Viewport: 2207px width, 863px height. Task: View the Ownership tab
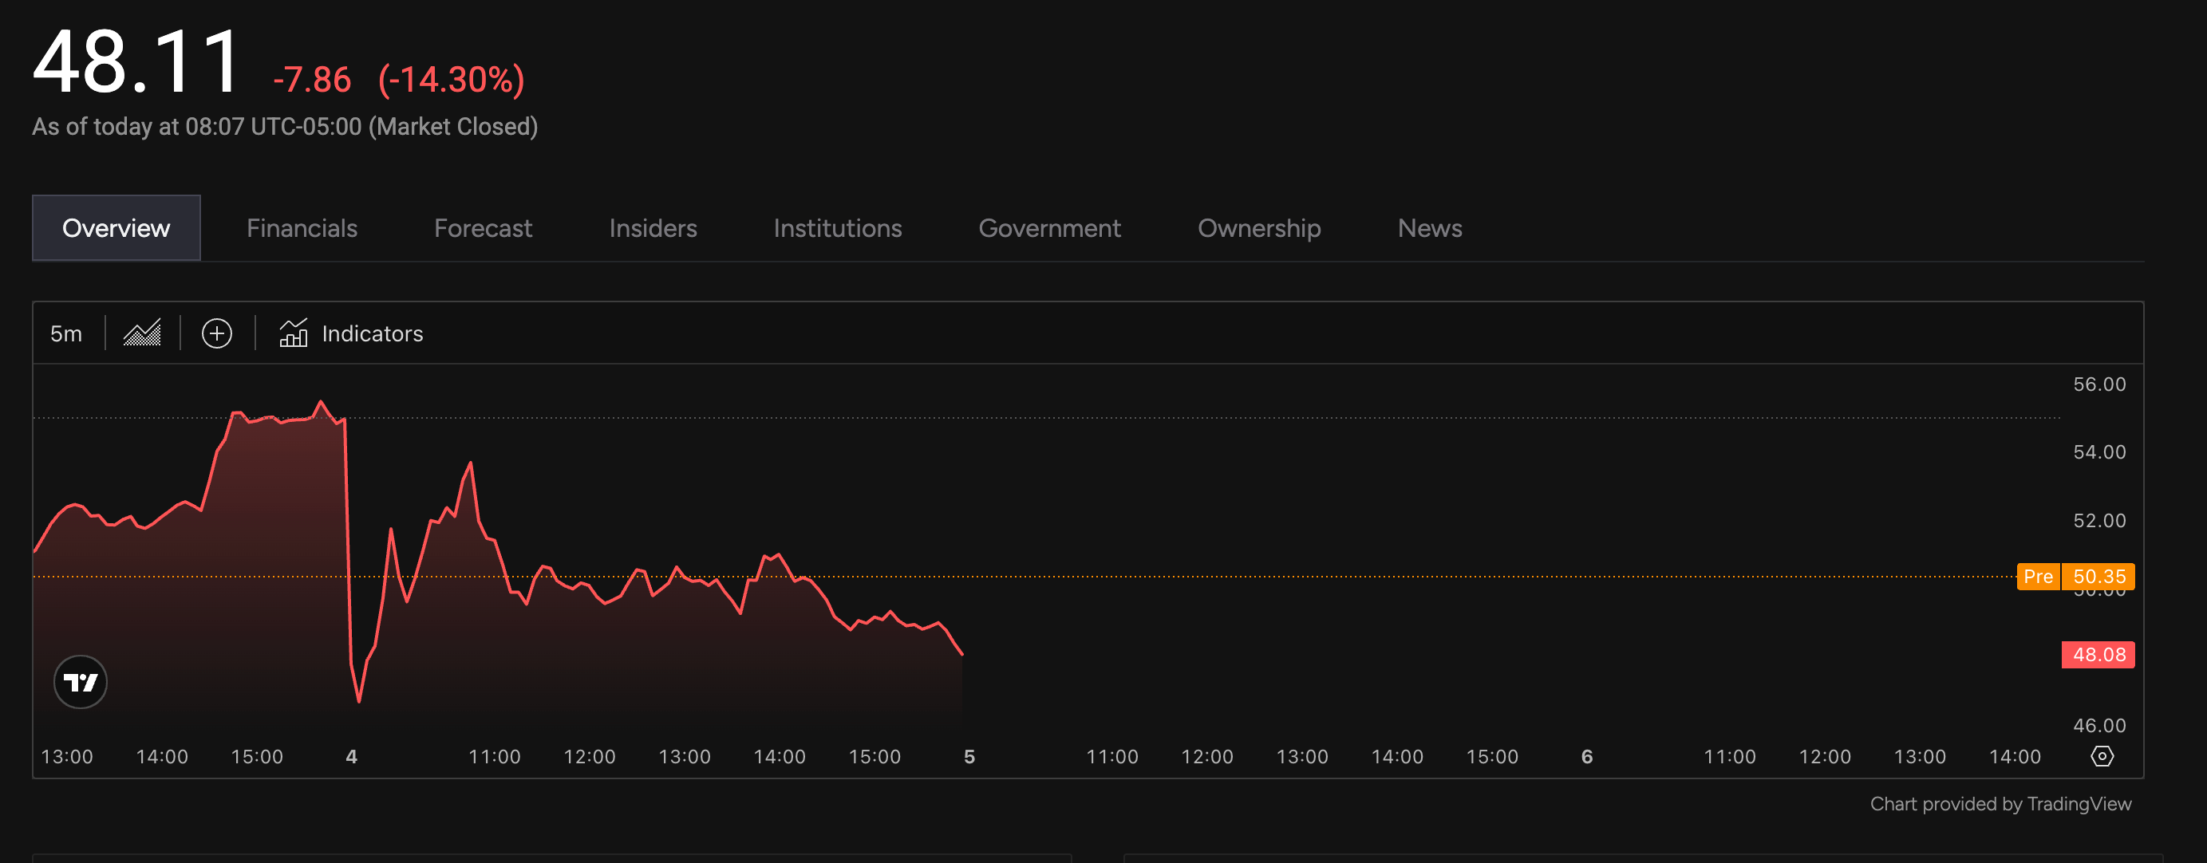(x=1258, y=228)
